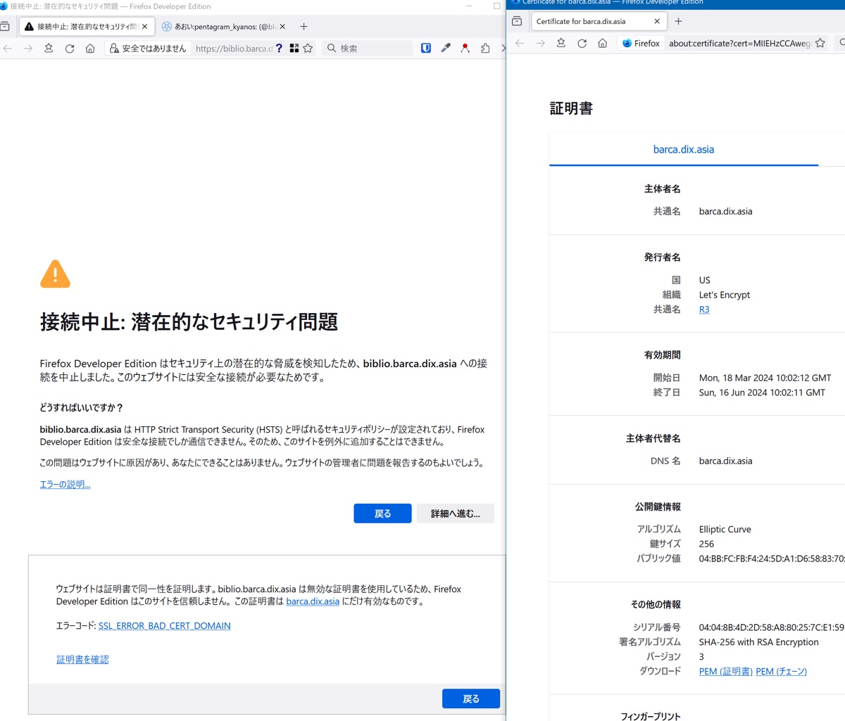Go back in the certificate window

(x=520, y=44)
